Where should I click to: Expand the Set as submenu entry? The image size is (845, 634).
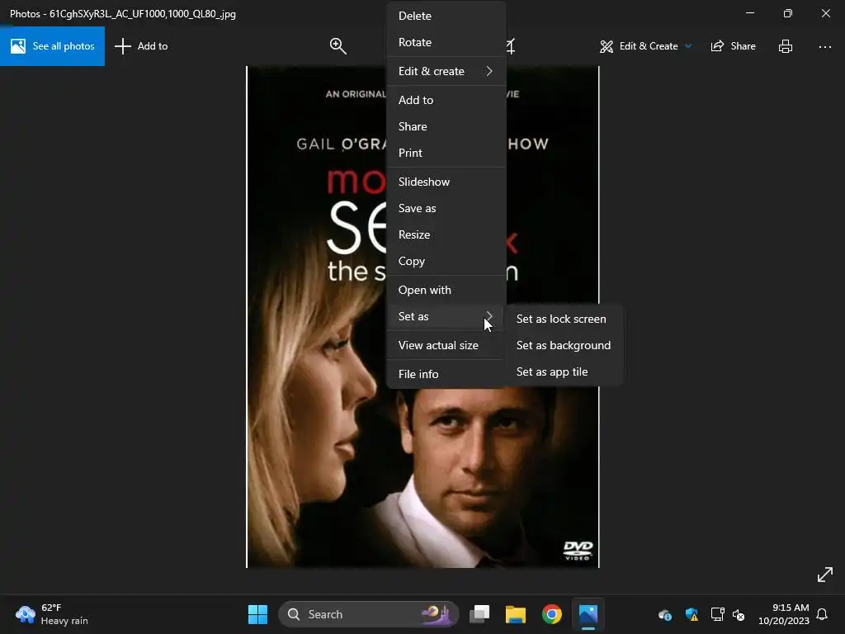click(x=446, y=316)
